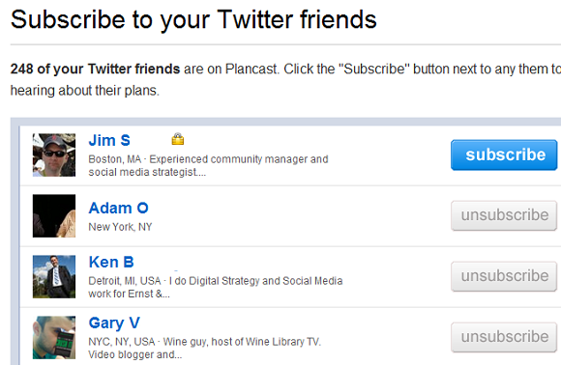Click Adam O's New York, NY location text

(x=120, y=227)
